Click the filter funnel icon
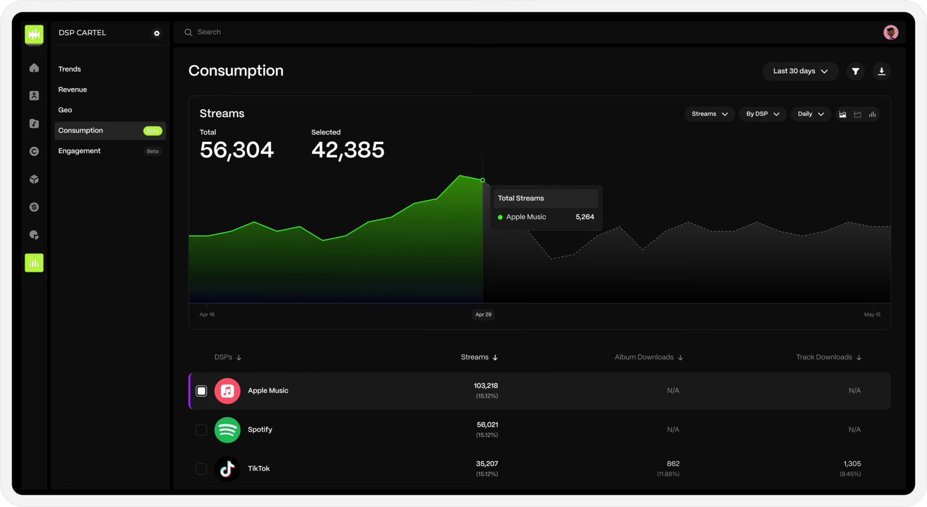Image resolution: width=927 pixels, height=507 pixels. click(855, 71)
